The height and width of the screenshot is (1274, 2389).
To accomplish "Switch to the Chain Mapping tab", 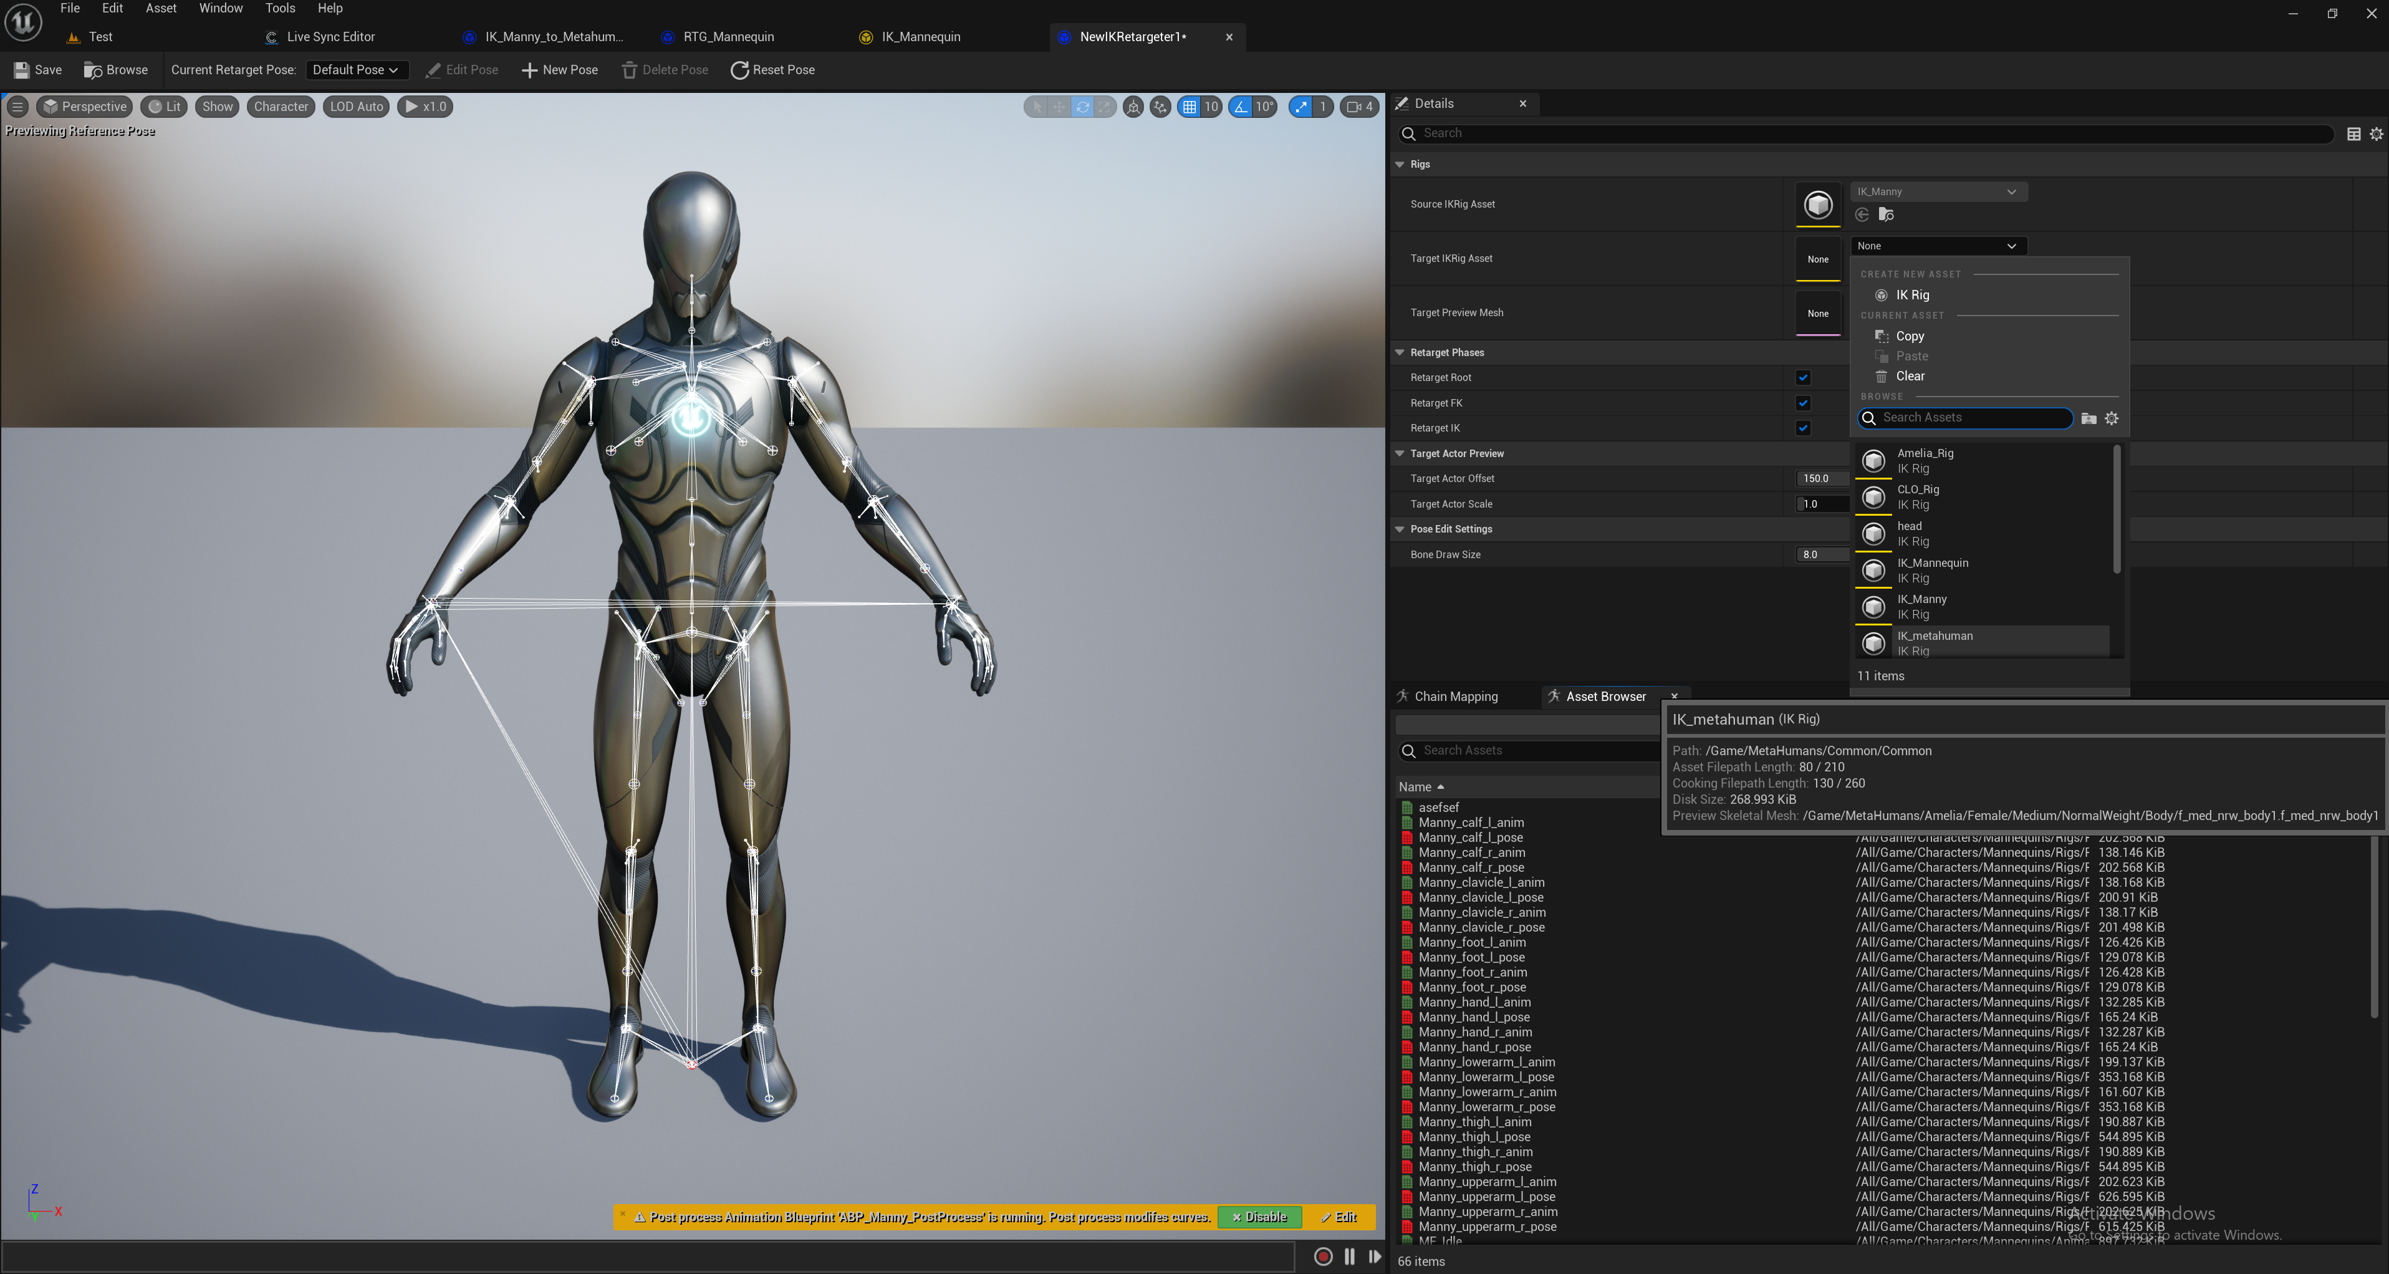I will 1454,697.
